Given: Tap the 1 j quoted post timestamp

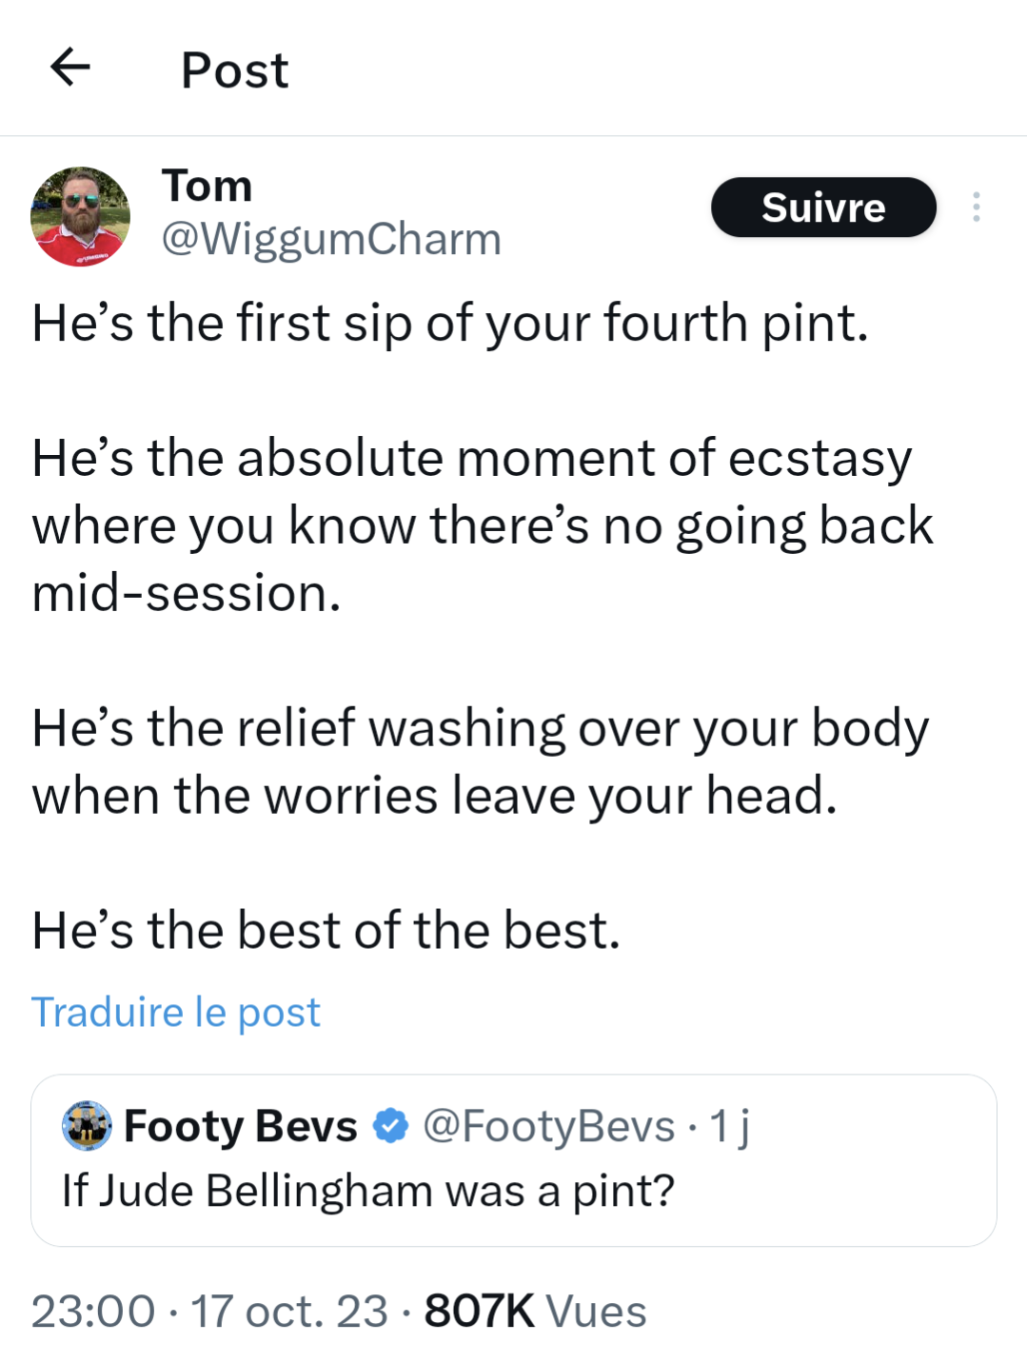Looking at the screenshot, I should coord(730,1126).
